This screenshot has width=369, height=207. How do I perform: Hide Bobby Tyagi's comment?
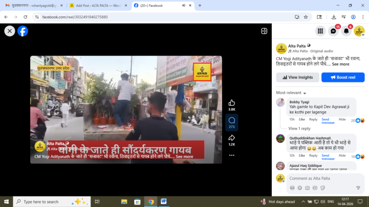[342, 119]
